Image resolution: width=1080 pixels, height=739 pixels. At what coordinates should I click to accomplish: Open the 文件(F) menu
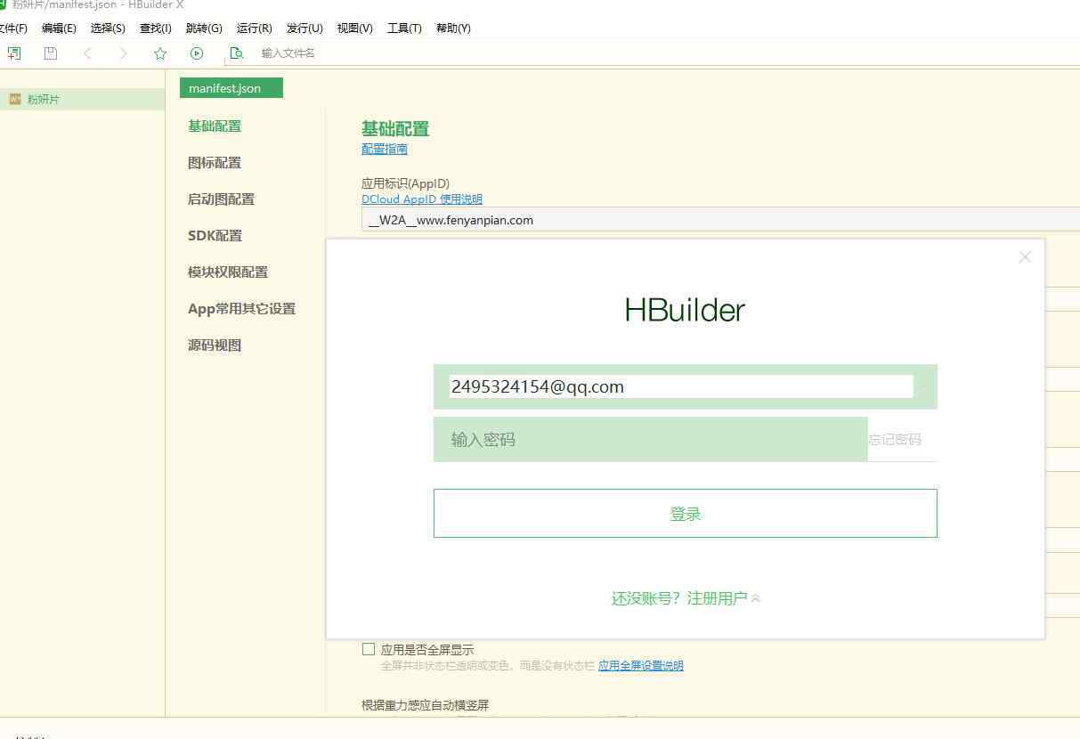tap(12, 28)
